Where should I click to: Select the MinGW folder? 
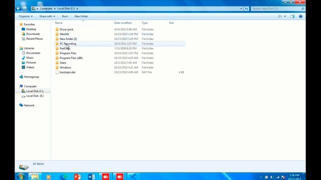[x=64, y=34]
